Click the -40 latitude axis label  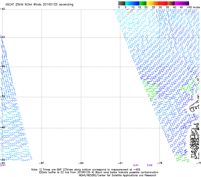point(2,9)
